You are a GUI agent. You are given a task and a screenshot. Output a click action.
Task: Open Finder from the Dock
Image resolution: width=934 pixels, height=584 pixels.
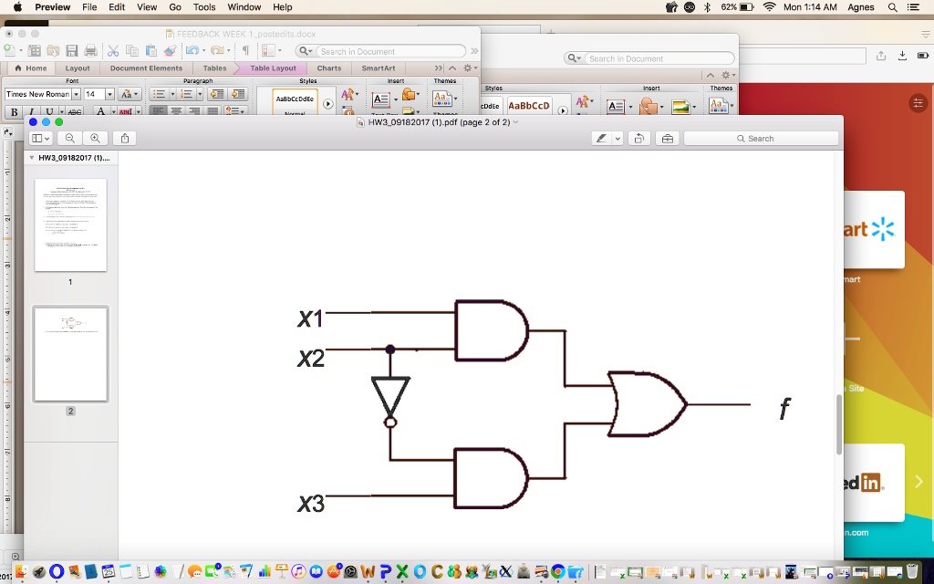(x=20, y=572)
